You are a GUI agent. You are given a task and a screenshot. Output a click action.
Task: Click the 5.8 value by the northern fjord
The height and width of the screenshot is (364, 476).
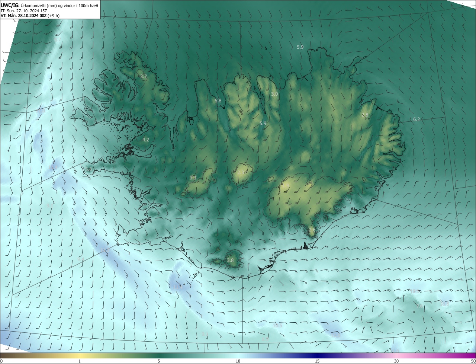[x=218, y=100]
